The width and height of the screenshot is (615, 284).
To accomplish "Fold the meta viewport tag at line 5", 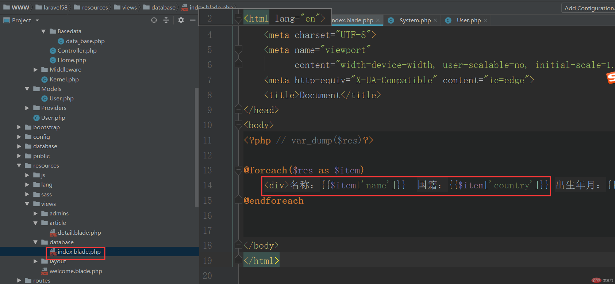I will pyautogui.click(x=238, y=50).
